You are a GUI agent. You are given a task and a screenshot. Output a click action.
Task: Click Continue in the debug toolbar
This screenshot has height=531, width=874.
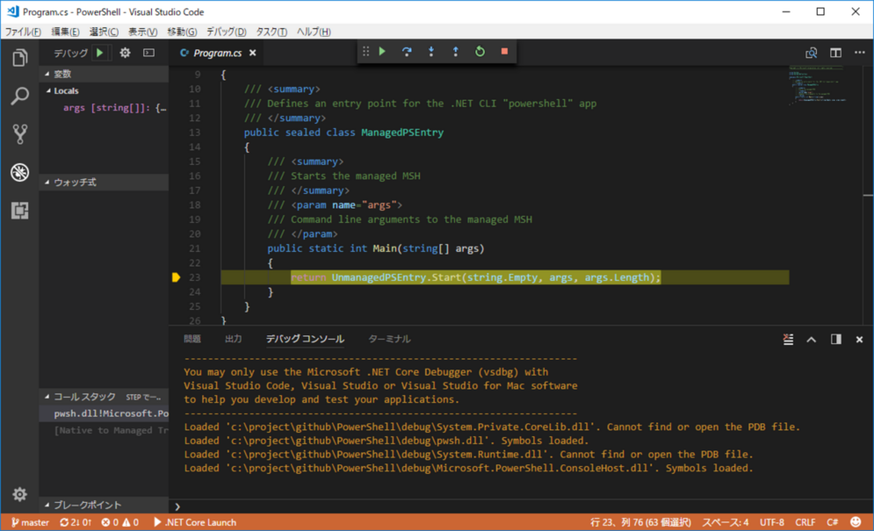[382, 52]
